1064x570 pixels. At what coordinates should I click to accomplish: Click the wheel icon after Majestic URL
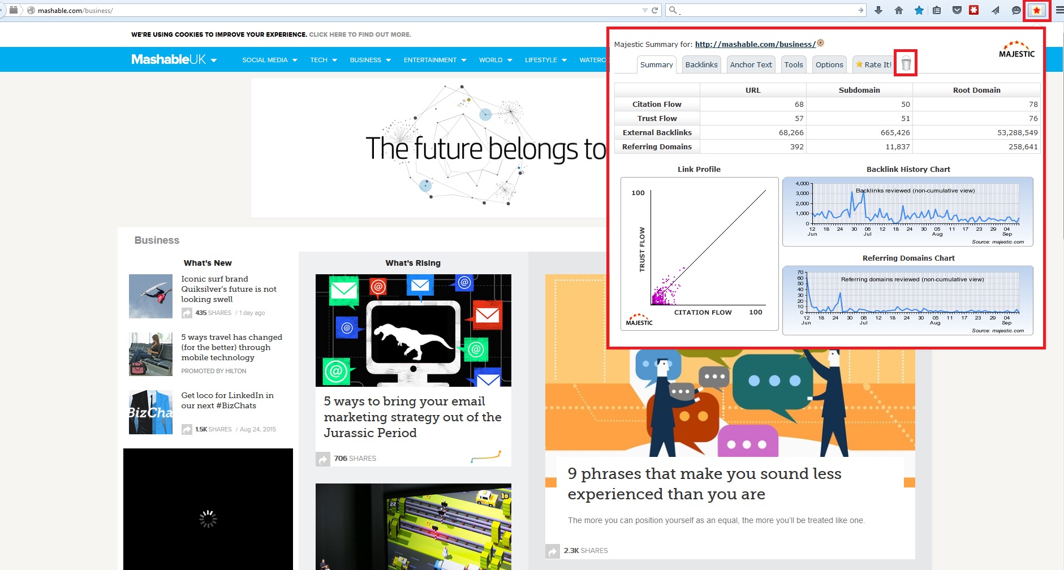click(x=821, y=43)
